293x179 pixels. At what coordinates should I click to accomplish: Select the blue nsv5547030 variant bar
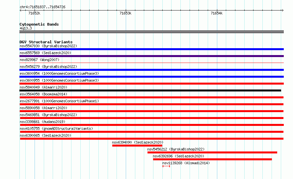(x=151, y=49)
